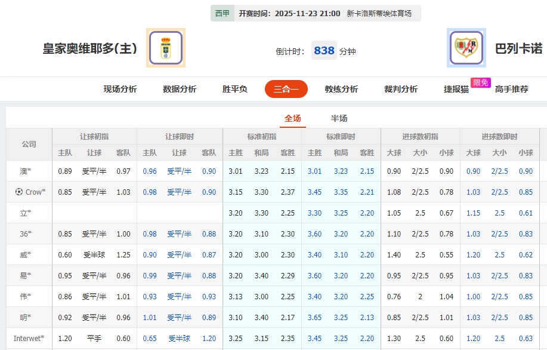Image resolution: width=547 pixels, height=350 pixels.
Task: Open the 现场分析 tab
Action: click(119, 88)
